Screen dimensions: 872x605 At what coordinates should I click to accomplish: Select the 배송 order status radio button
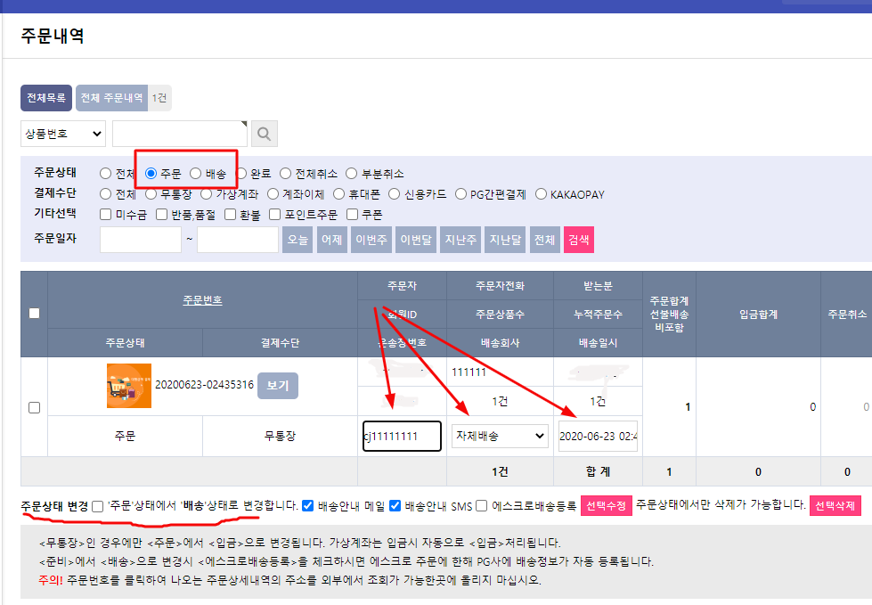tap(196, 174)
